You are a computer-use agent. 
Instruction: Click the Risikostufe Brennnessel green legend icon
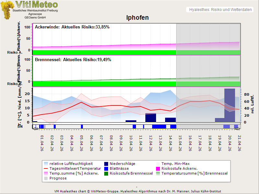106,174
